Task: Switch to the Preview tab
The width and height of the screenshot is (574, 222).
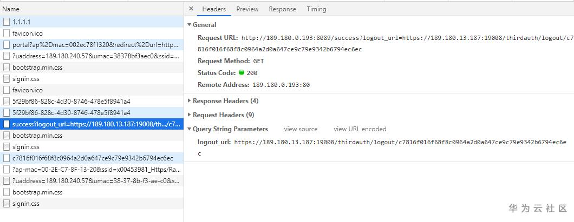Action: (247, 9)
